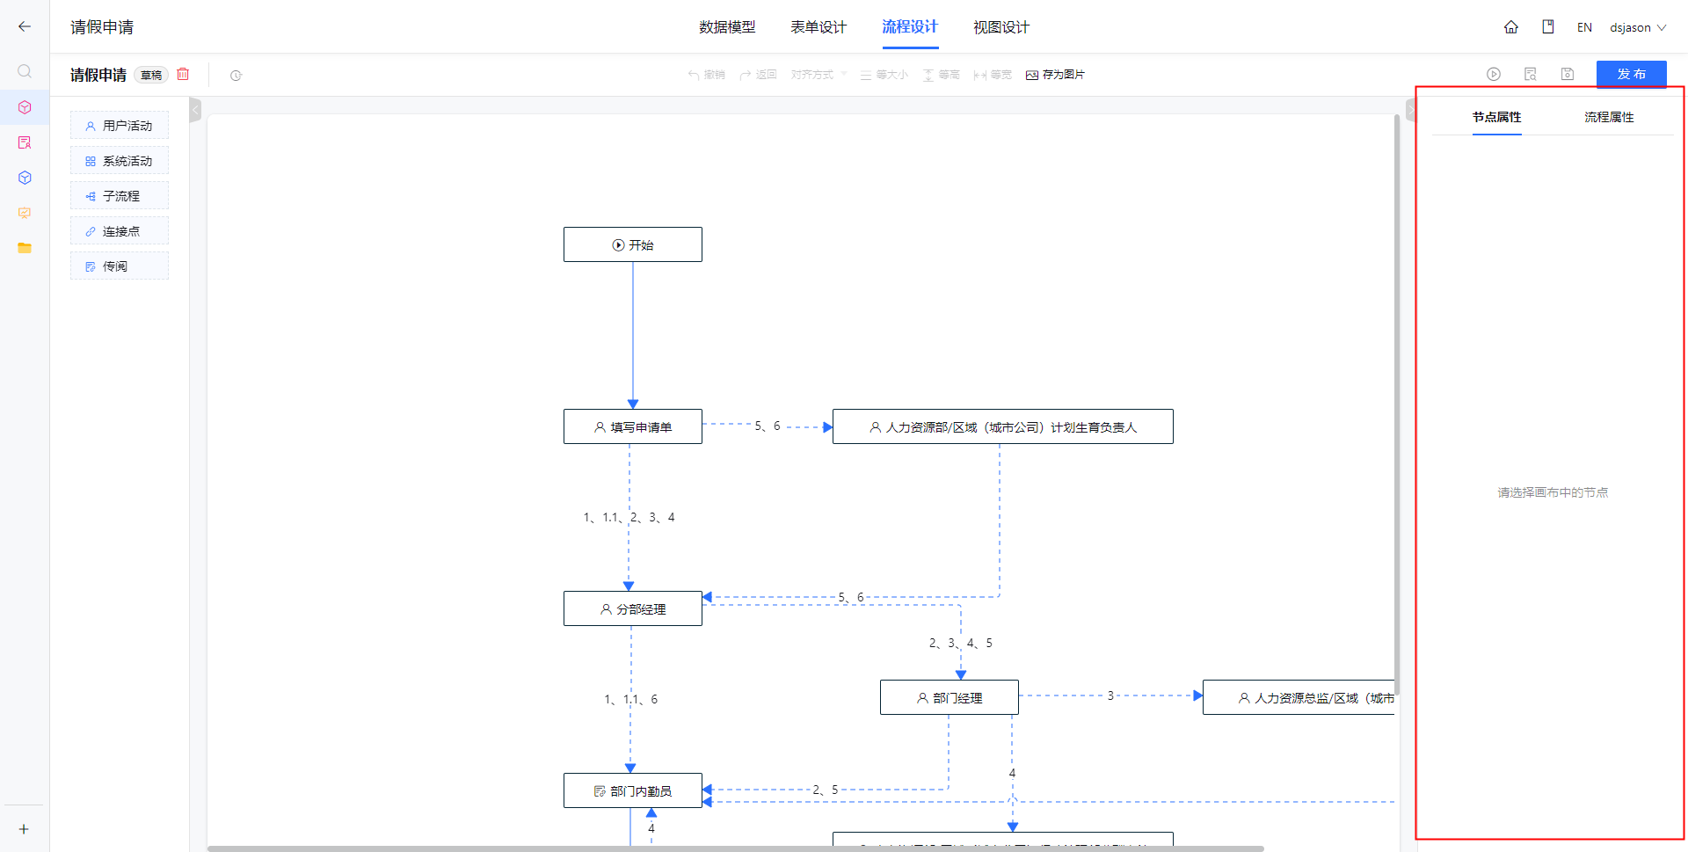The height and width of the screenshot is (852, 1688).
Task: Open the document icon in header
Action: [x=1548, y=27]
